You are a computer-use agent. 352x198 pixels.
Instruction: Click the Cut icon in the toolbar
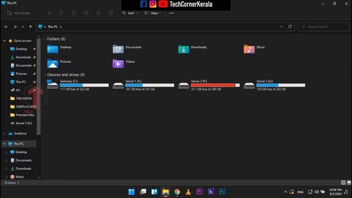click(49, 13)
